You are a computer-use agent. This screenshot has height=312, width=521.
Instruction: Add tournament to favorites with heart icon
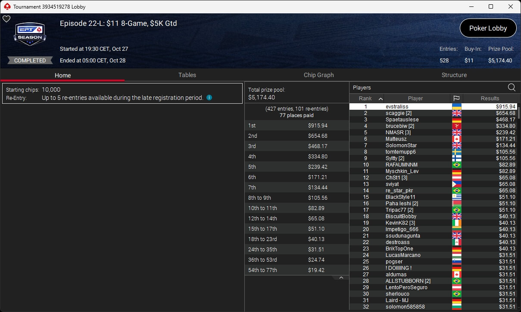click(6, 19)
